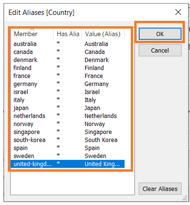Viewport: 190px width, 205px height.
Task: Edit the France alias value
Action: click(x=93, y=76)
